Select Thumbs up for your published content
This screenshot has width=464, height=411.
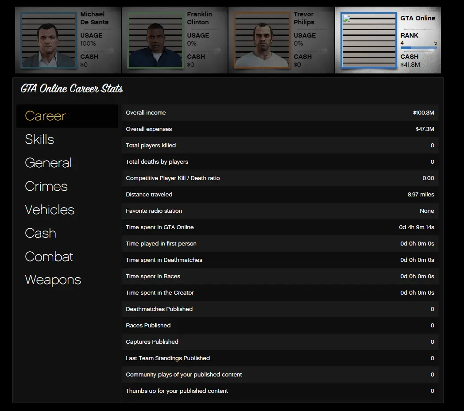point(280,391)
